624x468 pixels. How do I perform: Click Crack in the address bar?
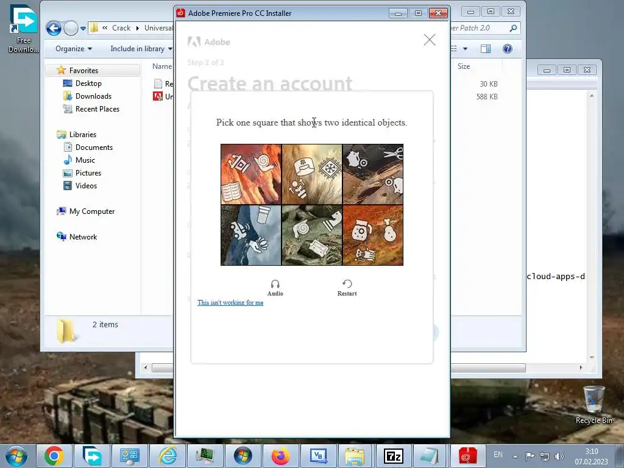point(121,28)
